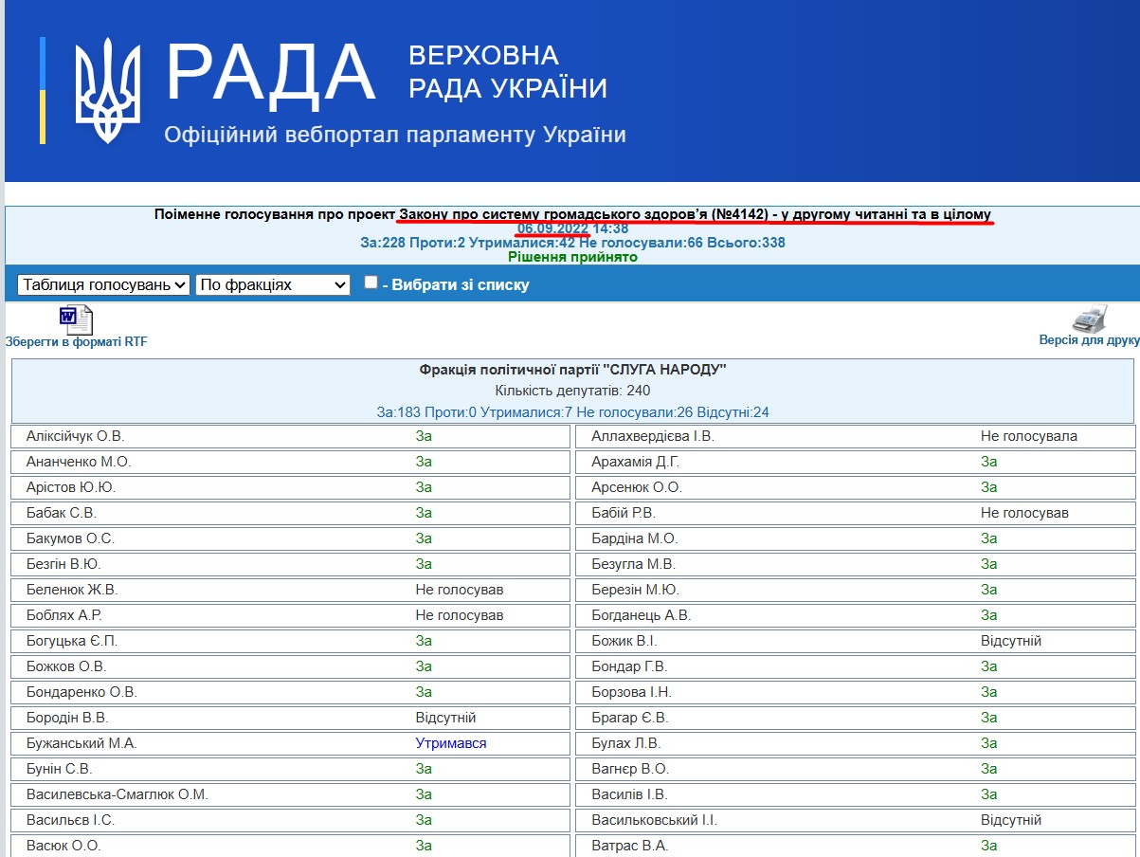This screenshot has height=857, width=1140.
Task: Select deputy Булах Л.В.
Action: click(626, 743)
